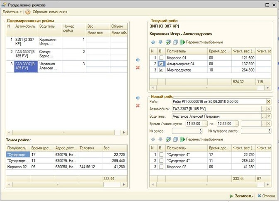The width and height of the screenshot is (279, 202).
Task: Click the Записать button
Action: click(x=241, y=196)
